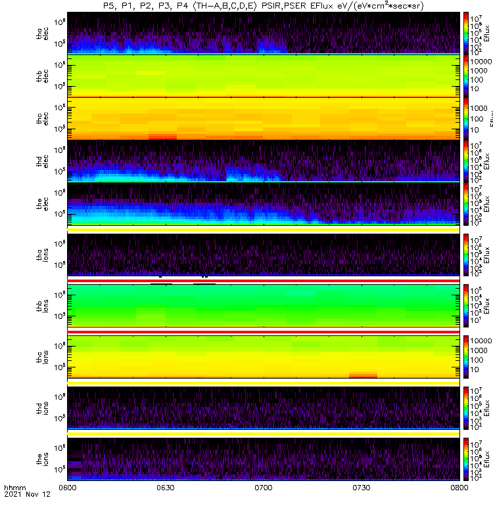Click the '10000' tick on thb elec color bar
493x525 pixels.
click(481, 62)
